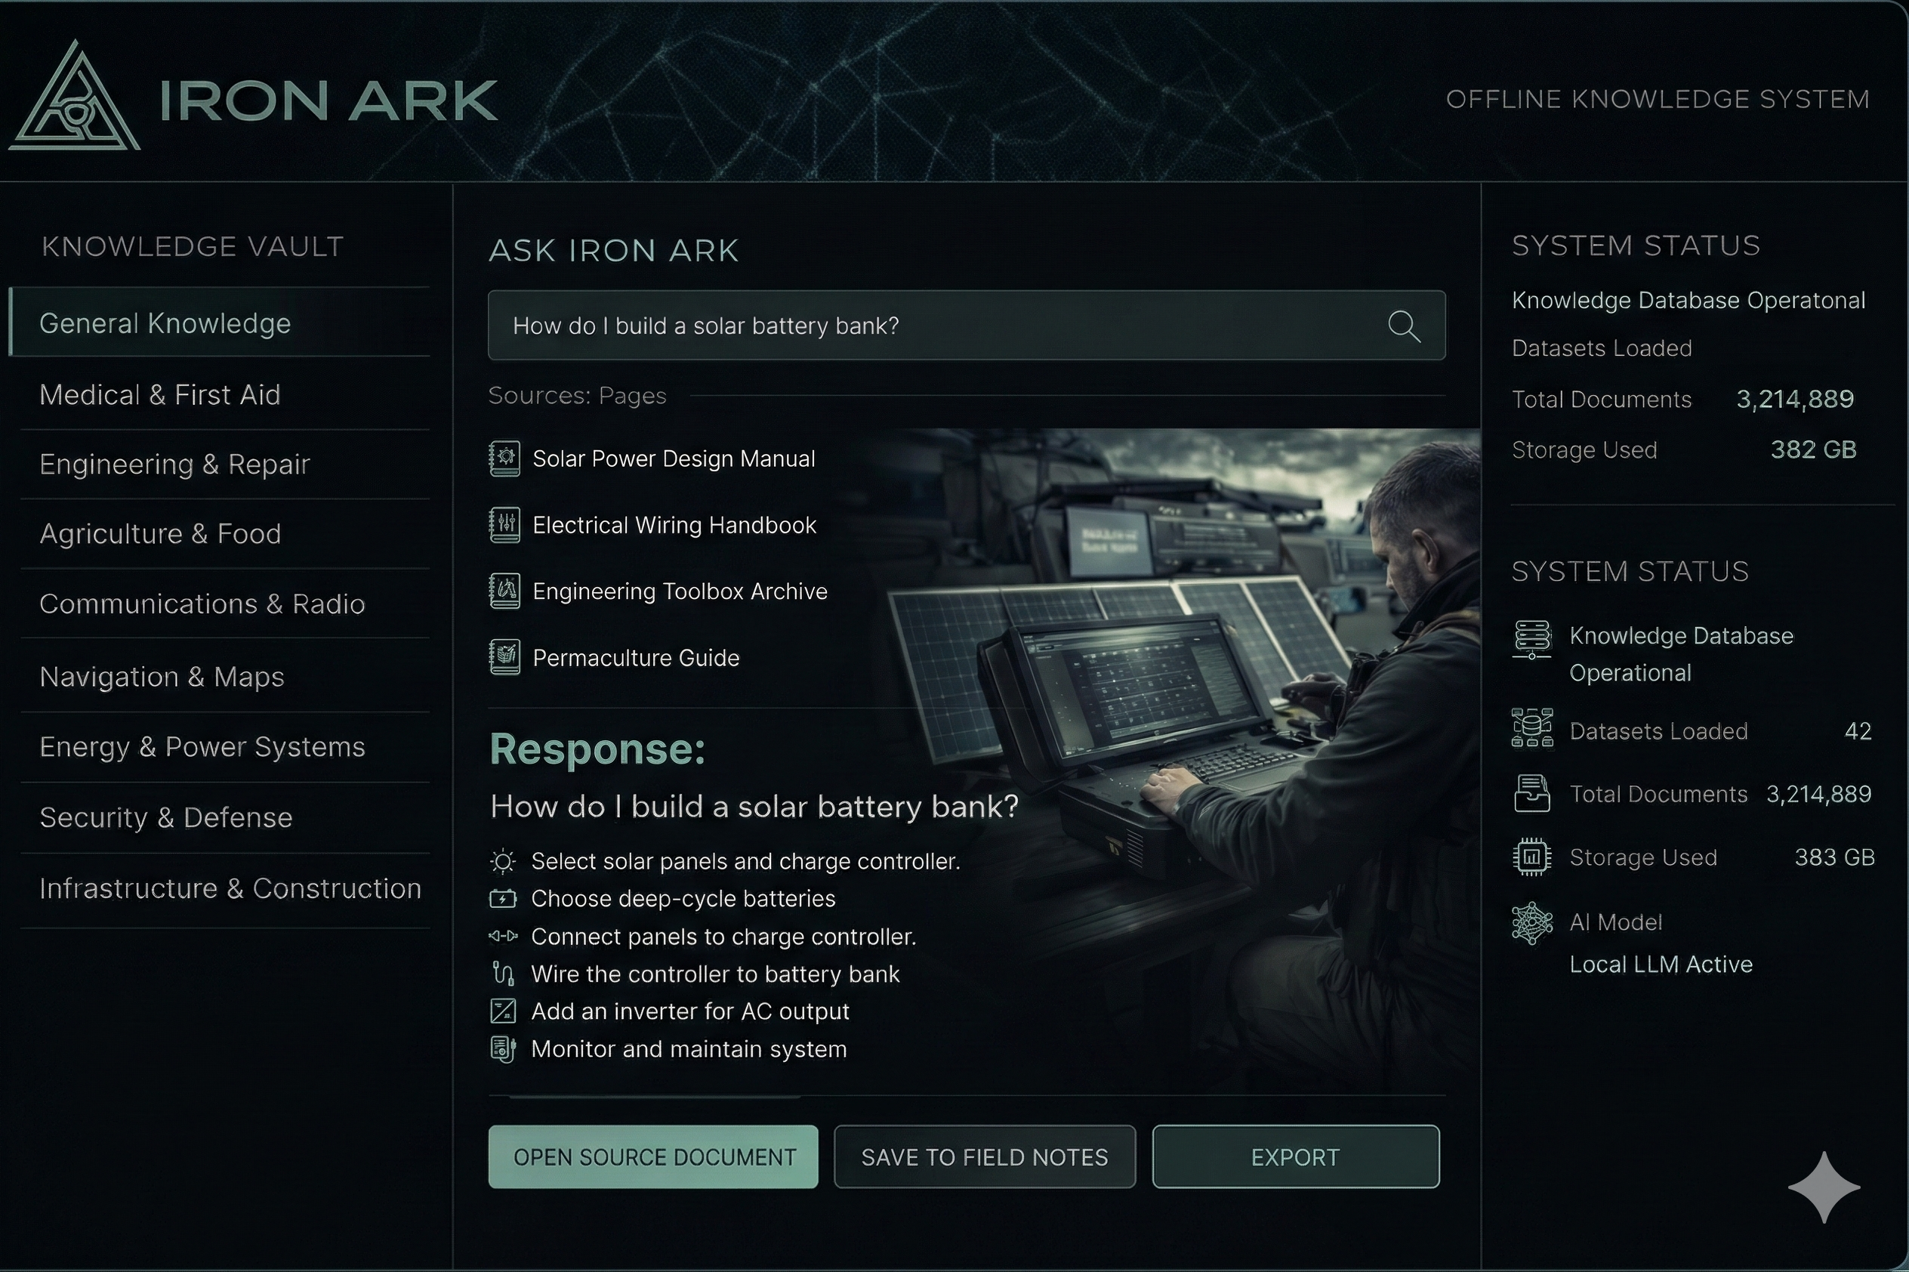Click the sparkle star icon bottom corner
1909x1272 pixels.
click(x=1824, y=1187)
